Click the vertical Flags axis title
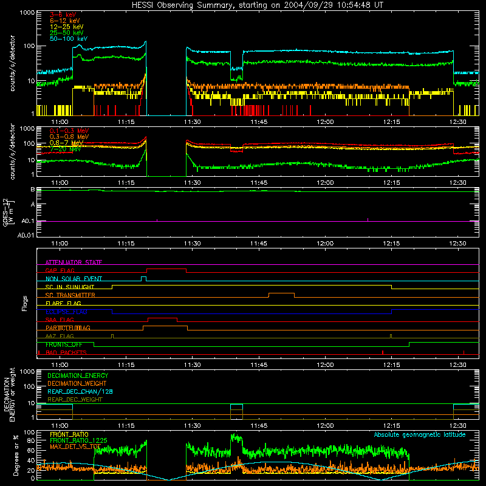The height and width of the screenshot is (486, 486). (24, 303)
